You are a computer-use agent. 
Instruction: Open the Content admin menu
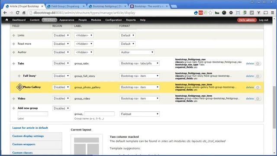pyautogui.click(x=35, y=20)
